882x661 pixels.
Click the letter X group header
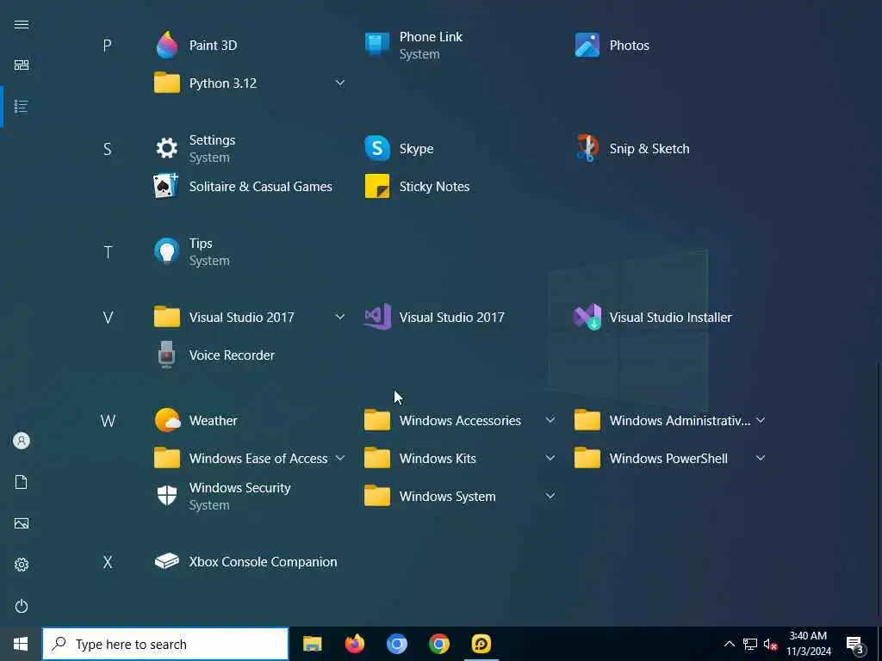(108, 562)
